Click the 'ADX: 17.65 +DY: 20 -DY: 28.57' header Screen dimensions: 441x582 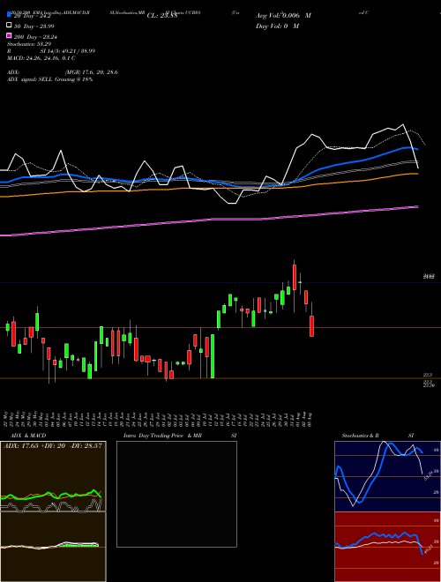(53, 446)
